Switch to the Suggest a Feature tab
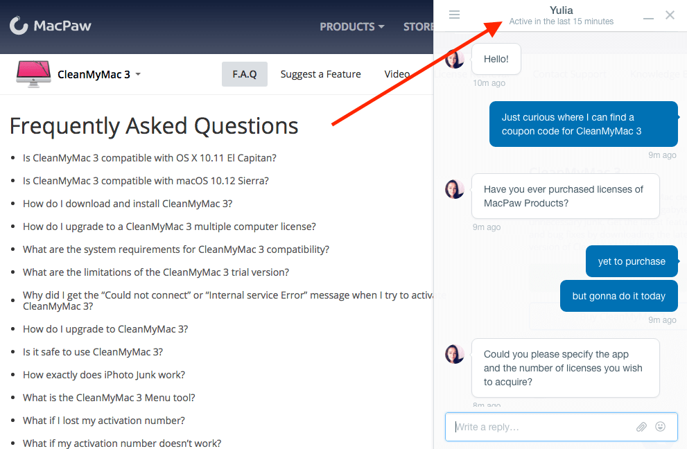The width and height of the screenshot is (687, 449). tap(321, 74)
